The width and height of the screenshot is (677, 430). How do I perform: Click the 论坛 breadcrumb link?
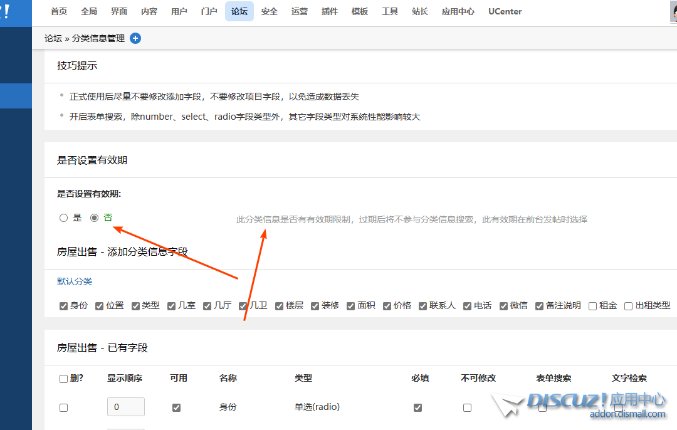[x=53, y=38]
